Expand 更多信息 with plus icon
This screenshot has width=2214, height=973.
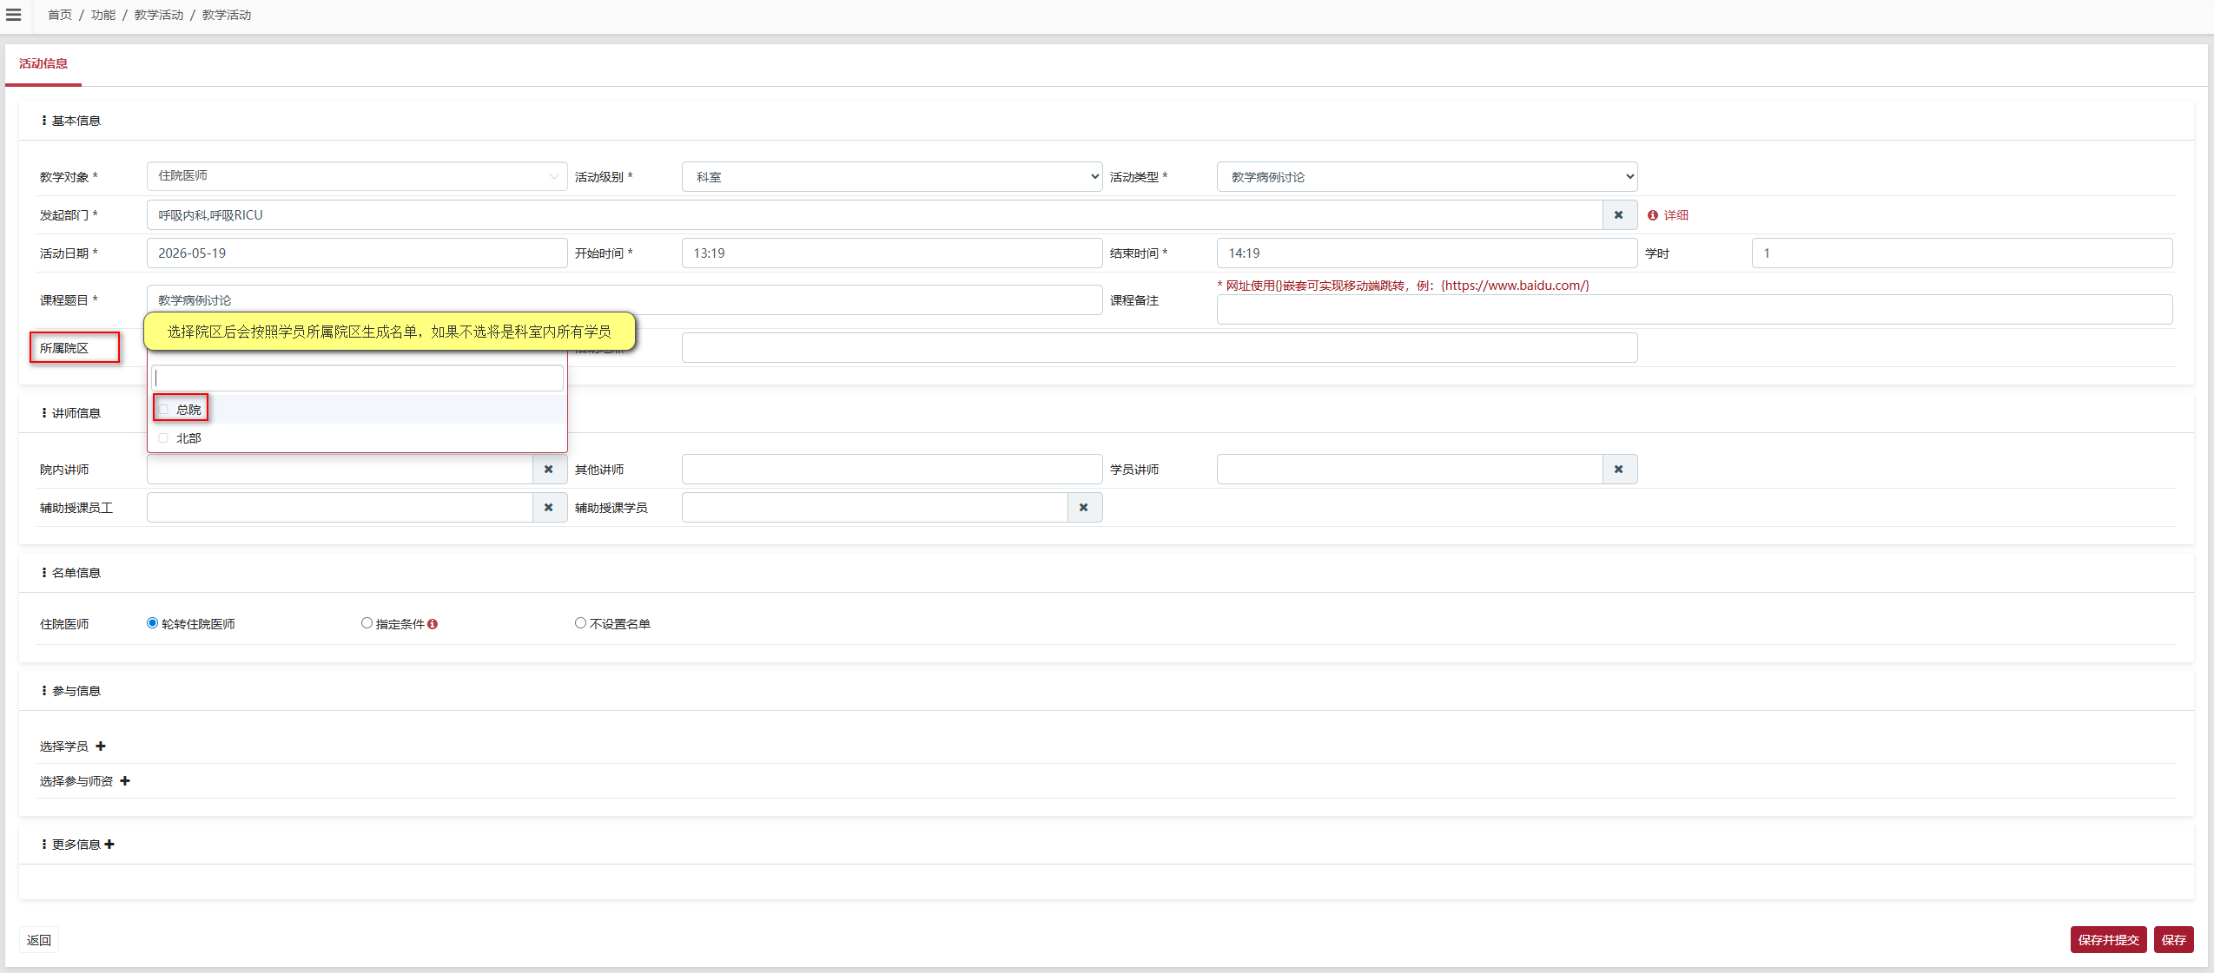[x=109, y=845]
